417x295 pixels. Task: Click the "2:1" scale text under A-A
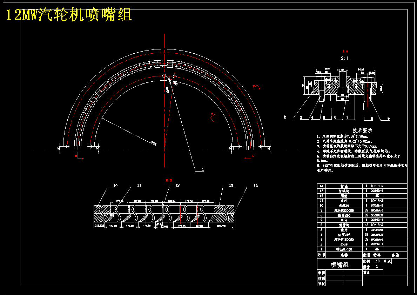(x=345, y=58)
